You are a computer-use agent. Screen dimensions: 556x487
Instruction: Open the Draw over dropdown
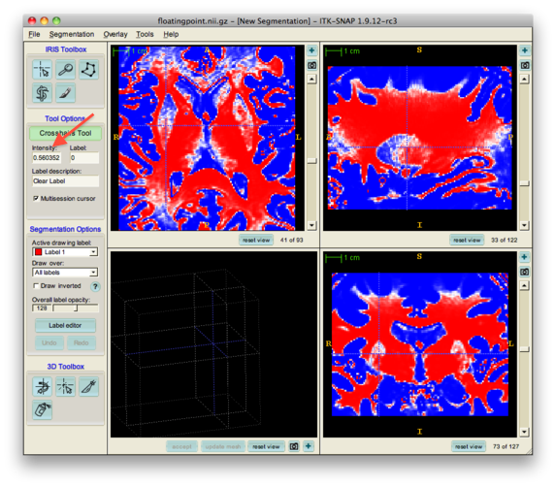(65, 273)
